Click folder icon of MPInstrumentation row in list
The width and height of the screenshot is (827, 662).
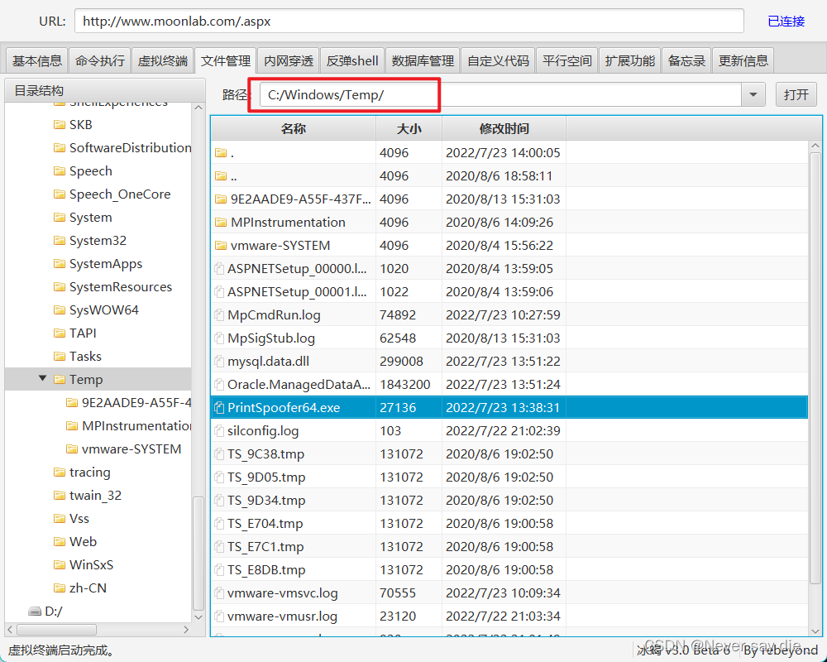click(x=221, y=223)
